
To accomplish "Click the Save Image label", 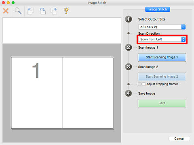I will [x=147, y=93].
